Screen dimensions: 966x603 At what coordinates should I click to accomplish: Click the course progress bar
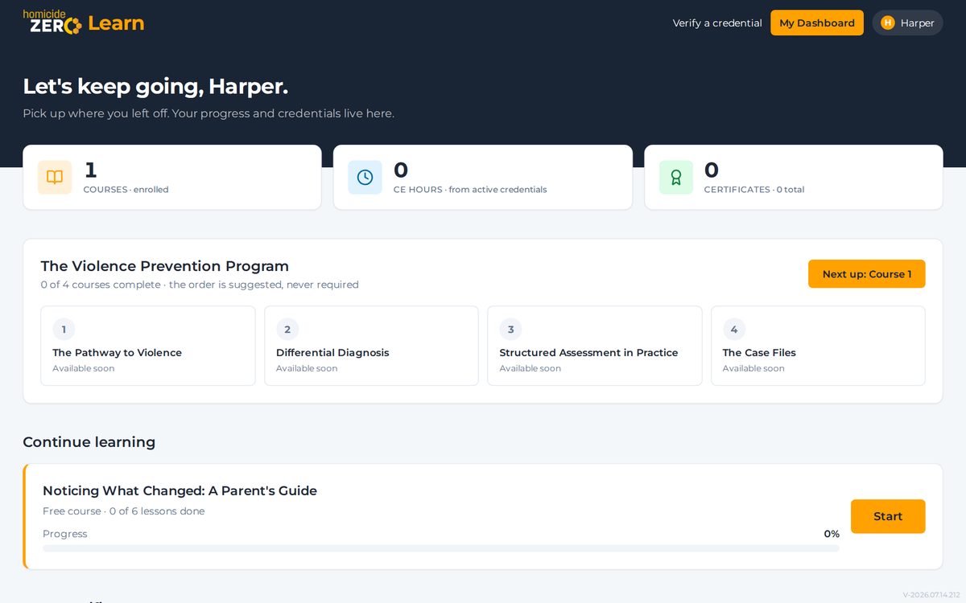[441, 548]
